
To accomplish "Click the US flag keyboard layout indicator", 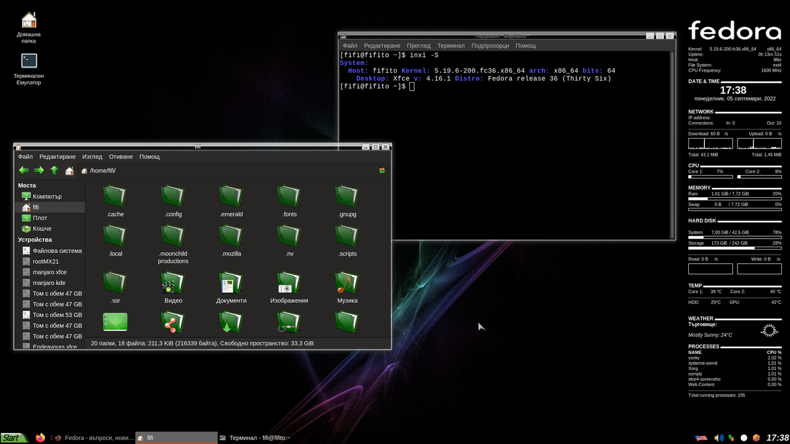I will pos(701,438).
